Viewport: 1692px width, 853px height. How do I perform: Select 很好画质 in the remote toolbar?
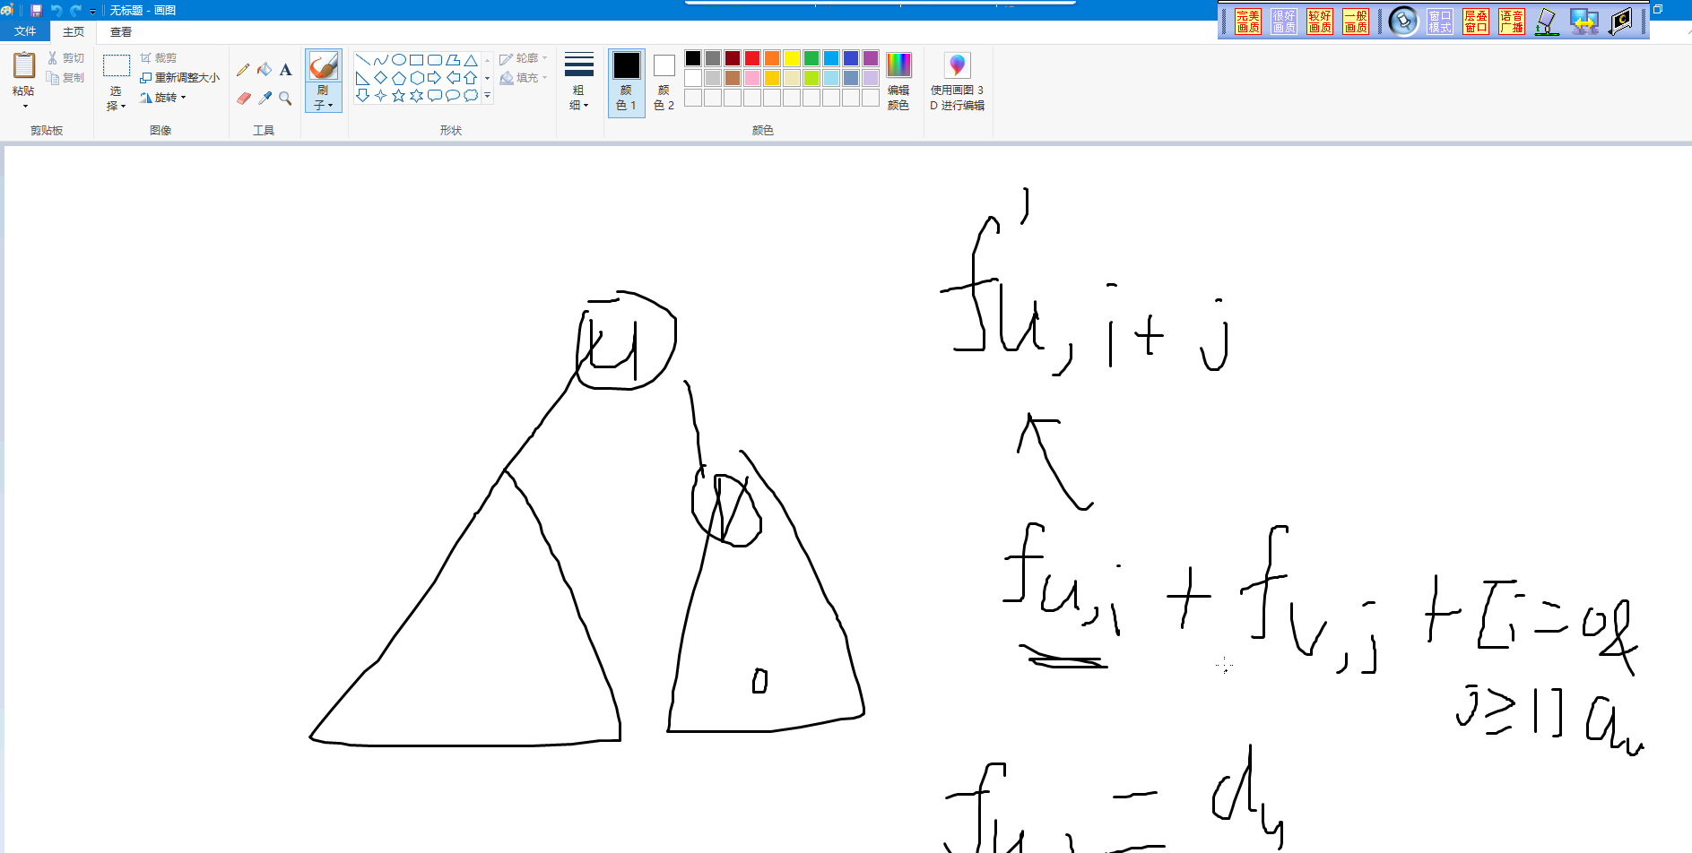tap(1283, 22)
